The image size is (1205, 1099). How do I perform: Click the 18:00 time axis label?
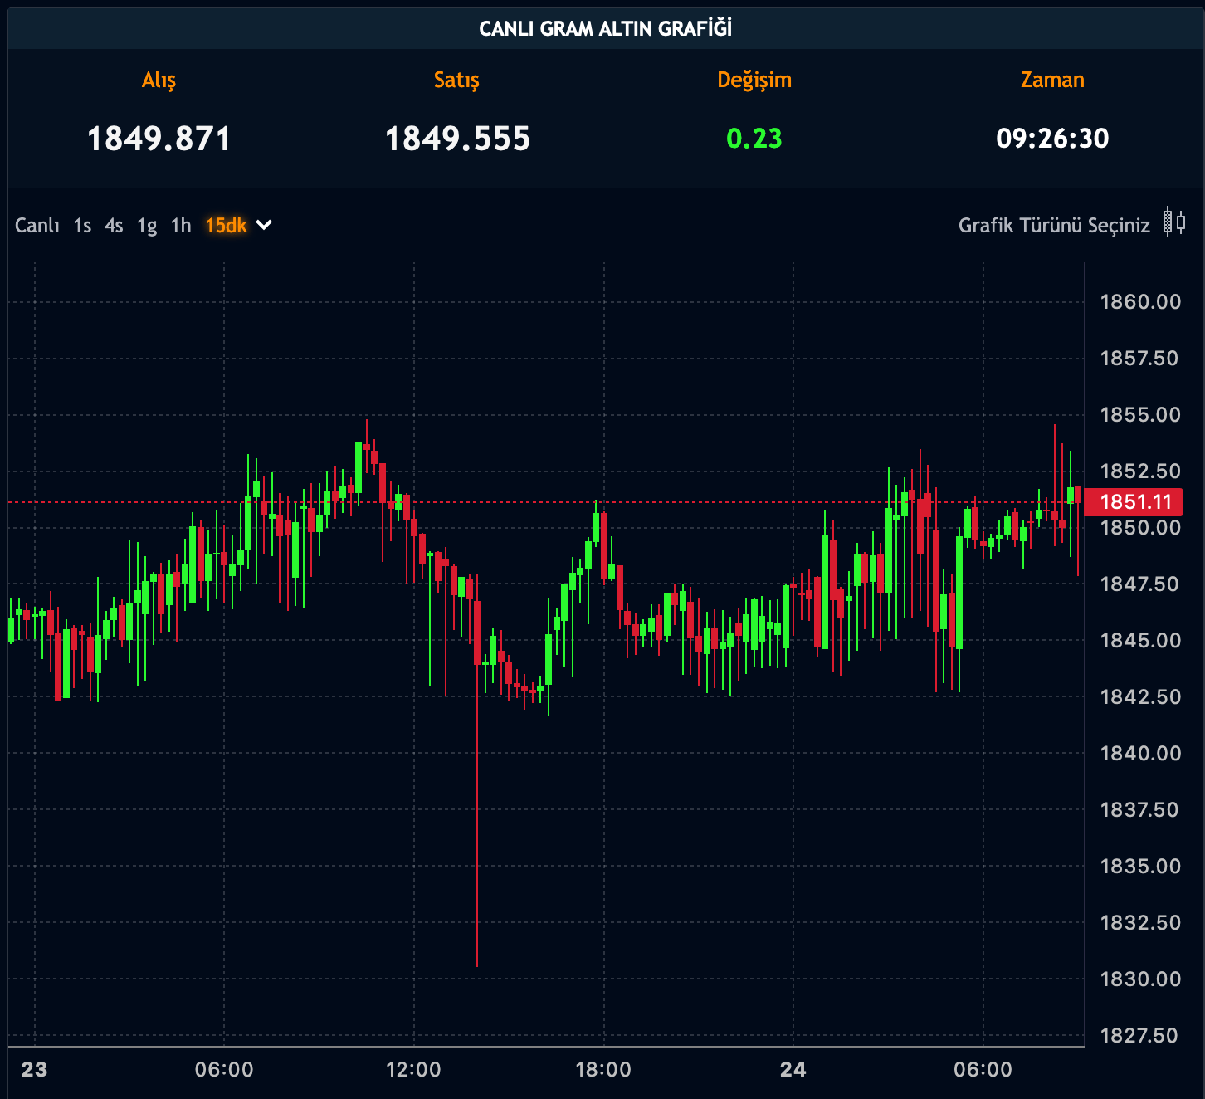(x=603, y=1069)
